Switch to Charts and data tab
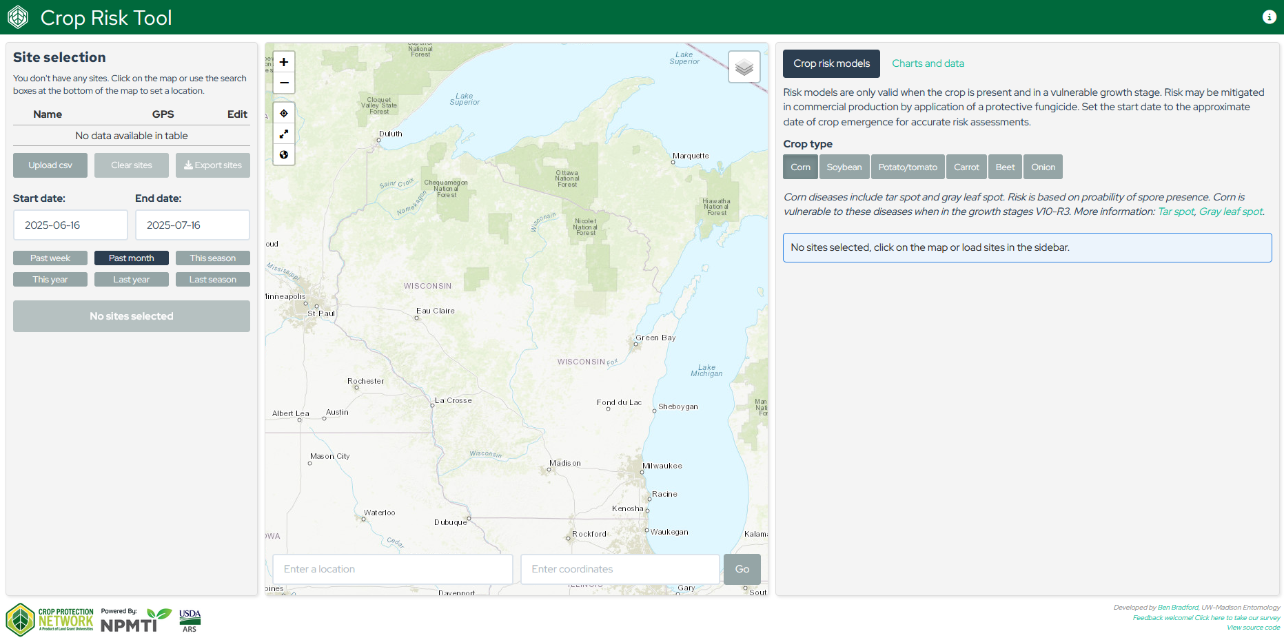The image size is (1284, 640). [928, 63]
